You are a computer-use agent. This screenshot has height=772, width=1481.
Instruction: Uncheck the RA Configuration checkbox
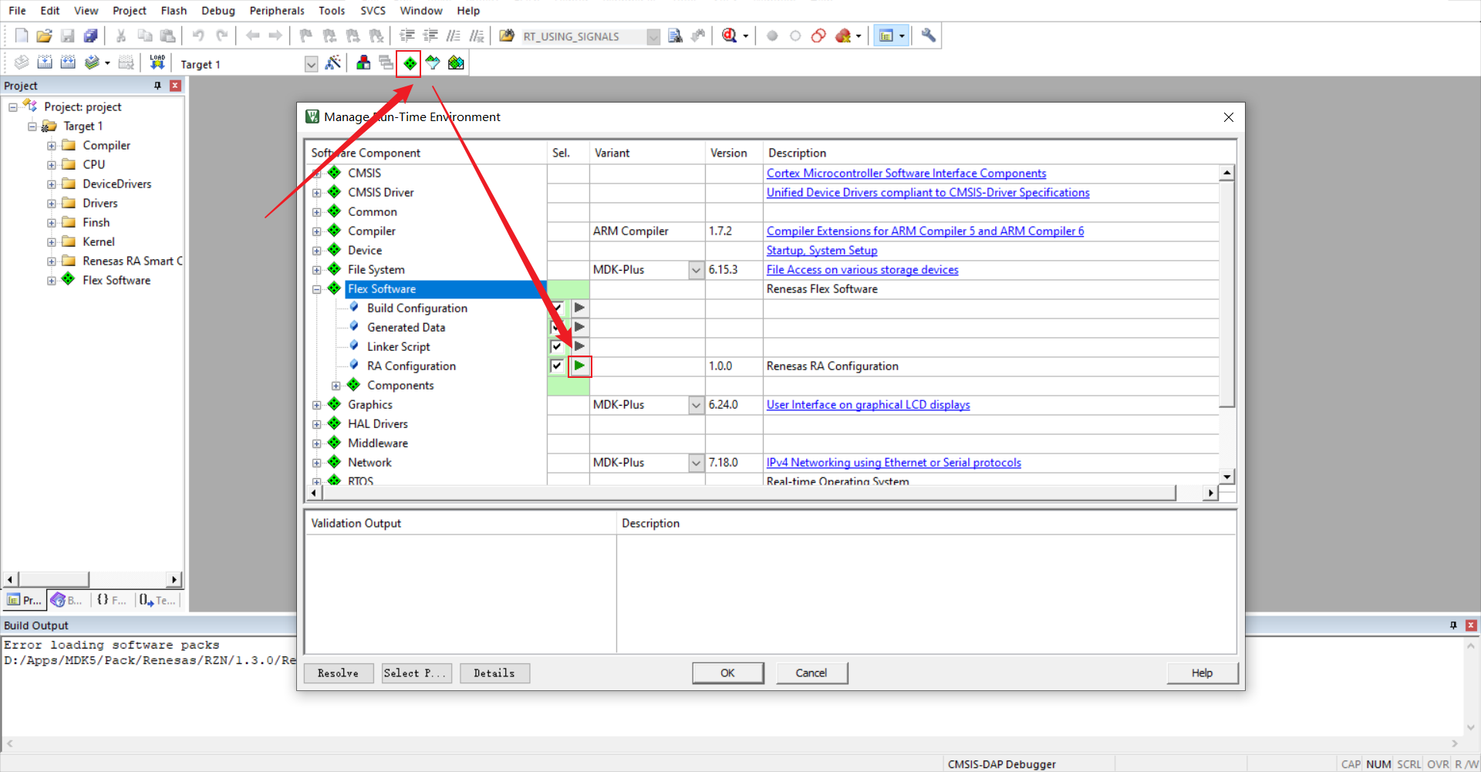[557, 366]
